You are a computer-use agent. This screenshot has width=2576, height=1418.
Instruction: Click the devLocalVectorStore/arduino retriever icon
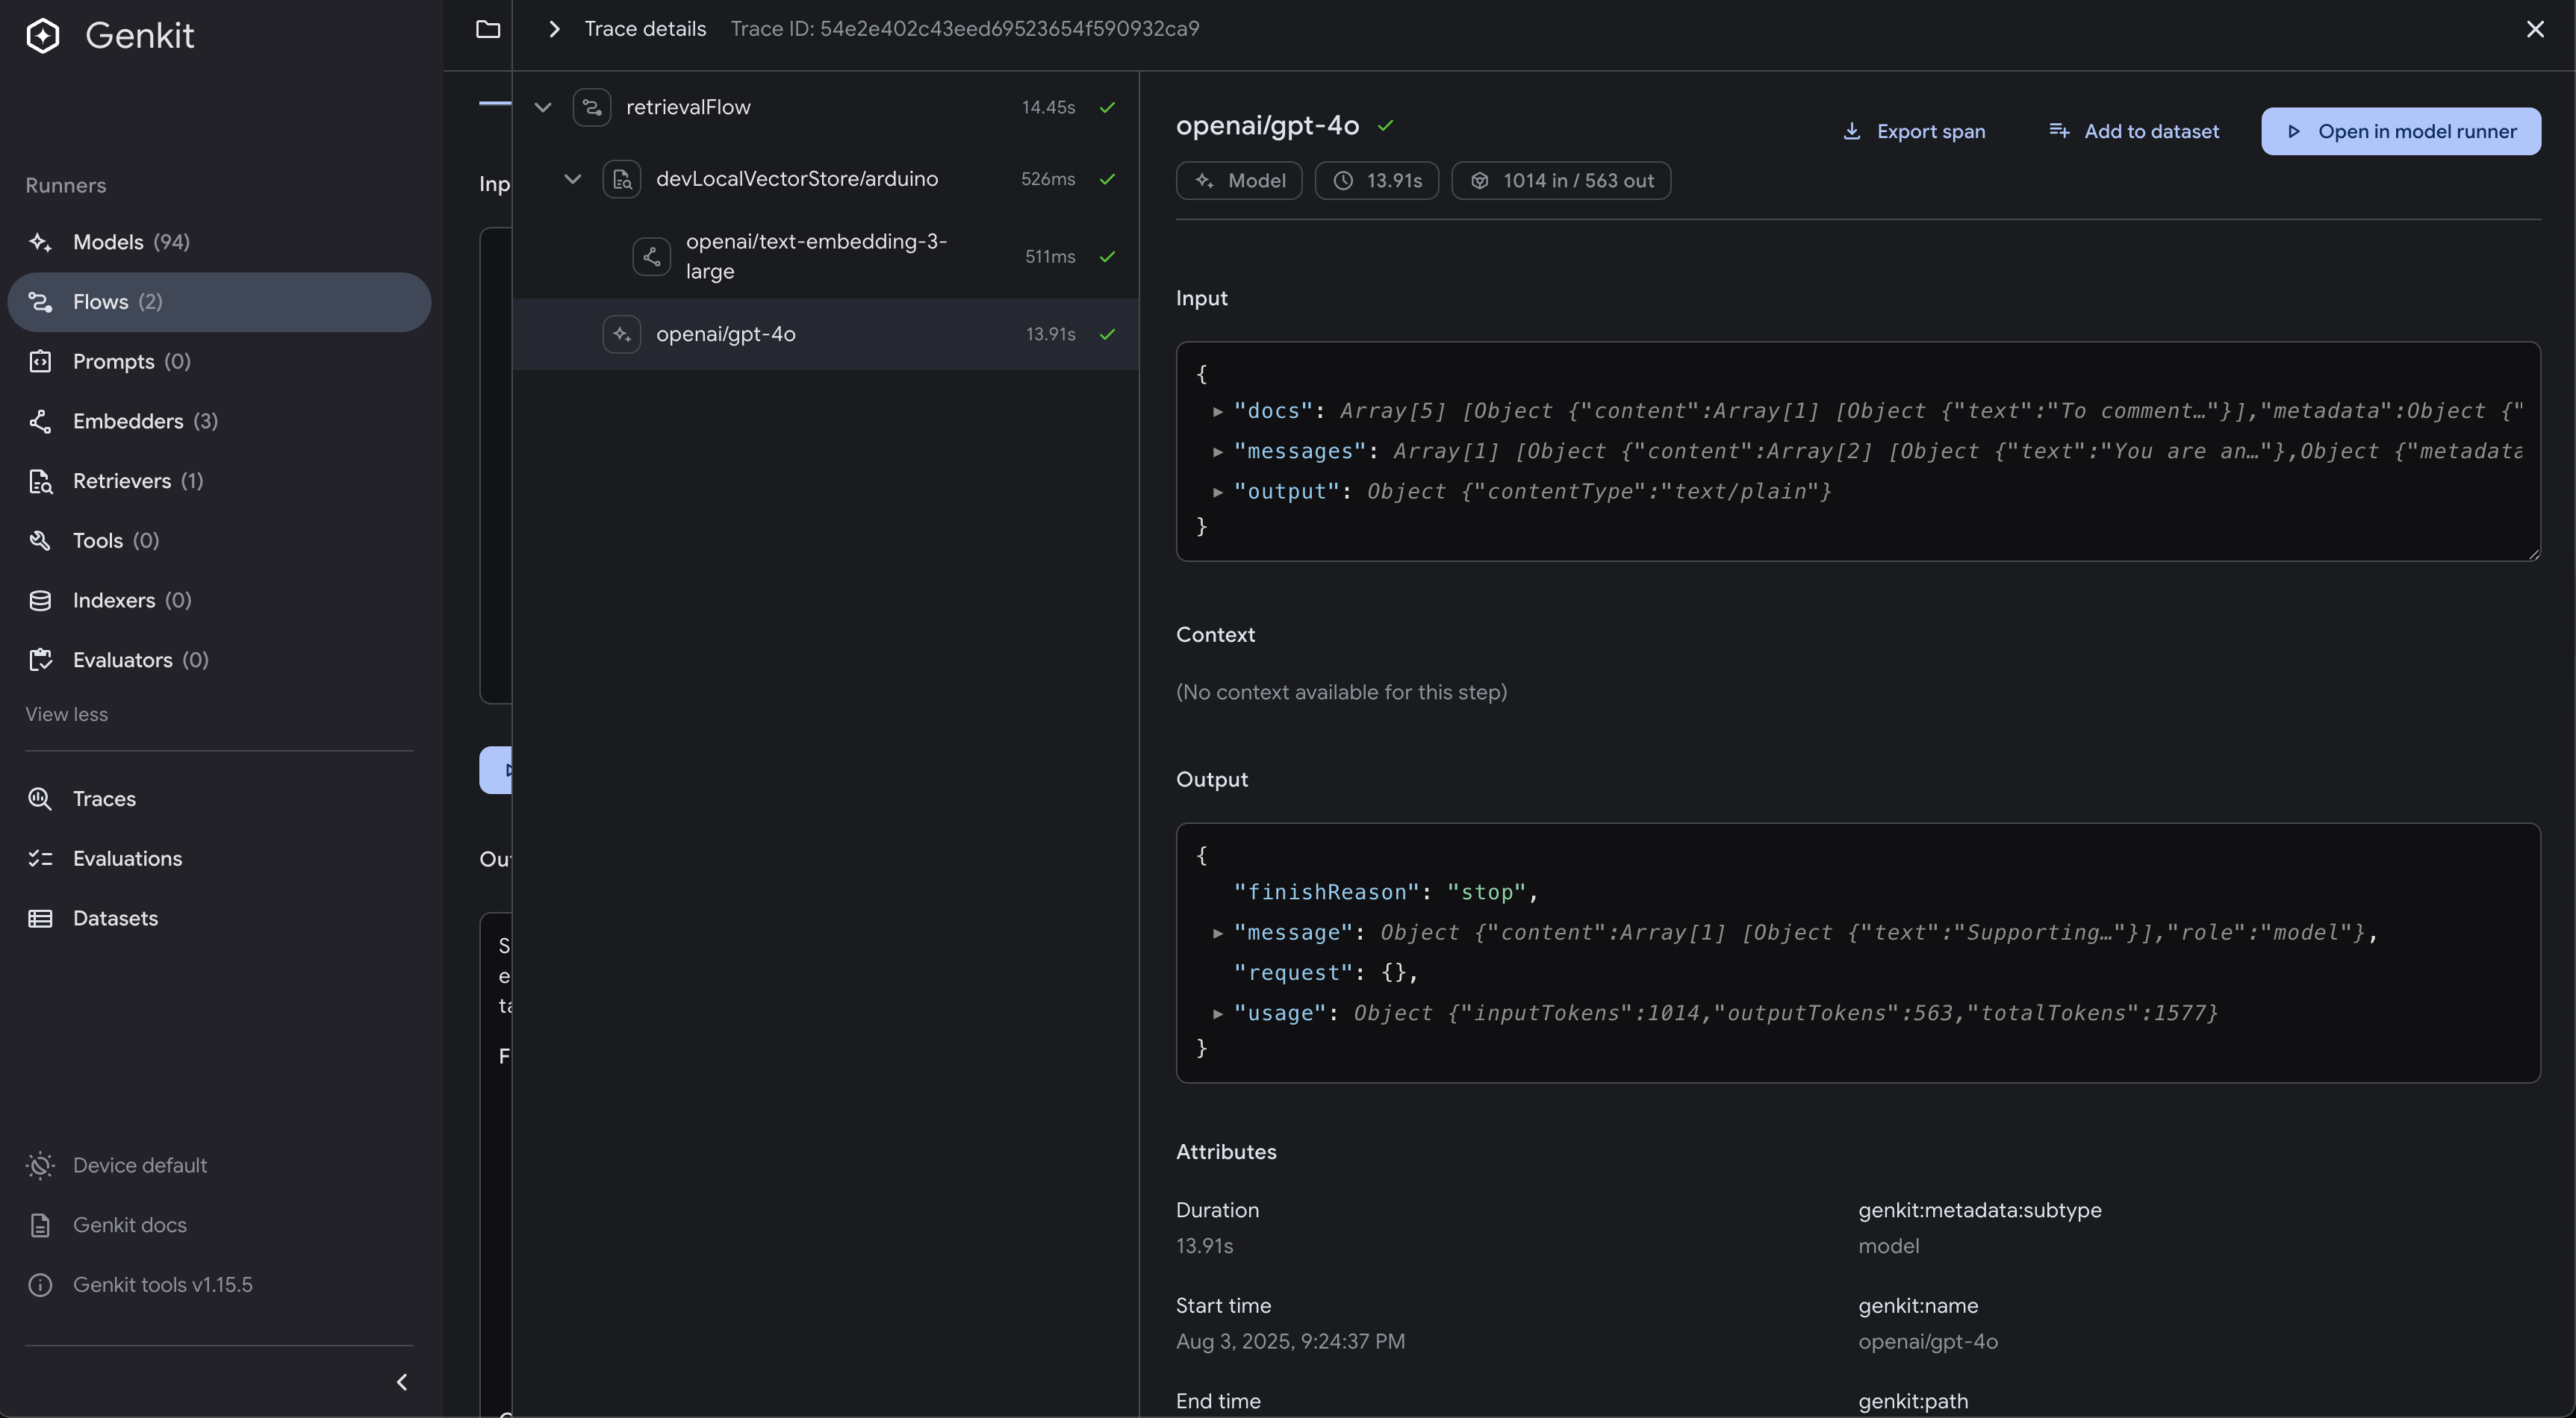click(x=622, y=179)
